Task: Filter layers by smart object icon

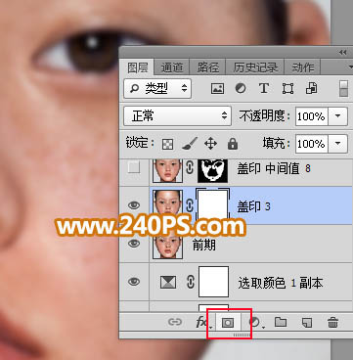Action: coord(312,88)
